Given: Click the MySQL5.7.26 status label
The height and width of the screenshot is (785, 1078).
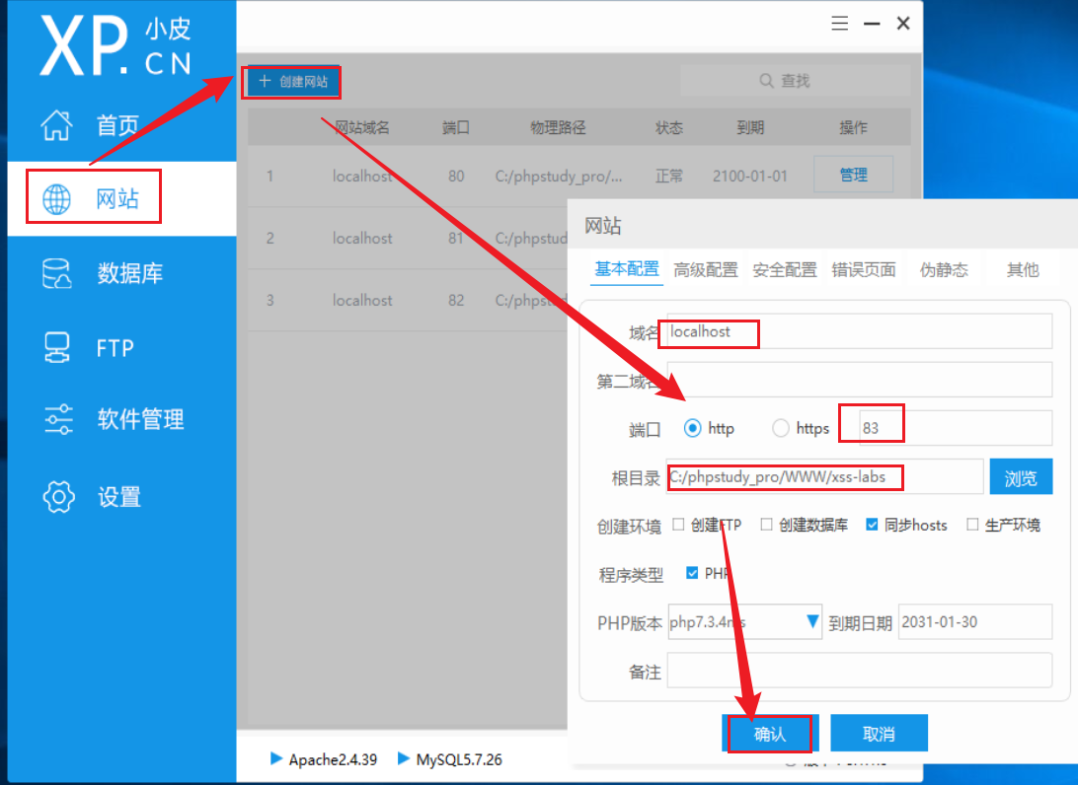Looking at the screenshot, I should pos(459,759).
